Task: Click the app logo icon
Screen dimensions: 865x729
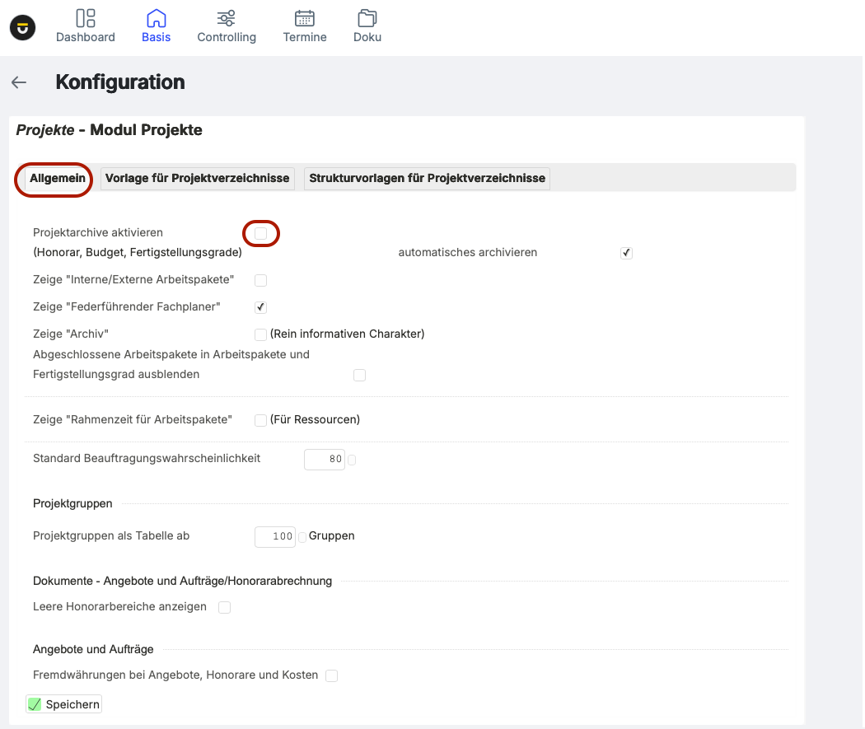Action: click(x=23, y=27)
